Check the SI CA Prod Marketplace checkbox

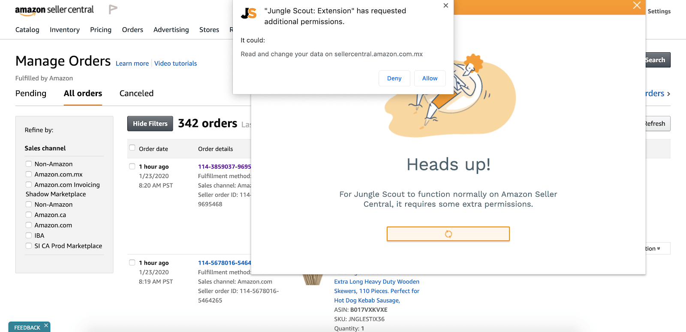pyautogui.click(x=29, y=245)
